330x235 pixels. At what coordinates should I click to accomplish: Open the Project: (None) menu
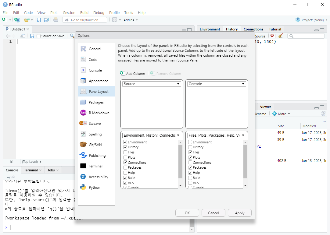pos(311,20)
